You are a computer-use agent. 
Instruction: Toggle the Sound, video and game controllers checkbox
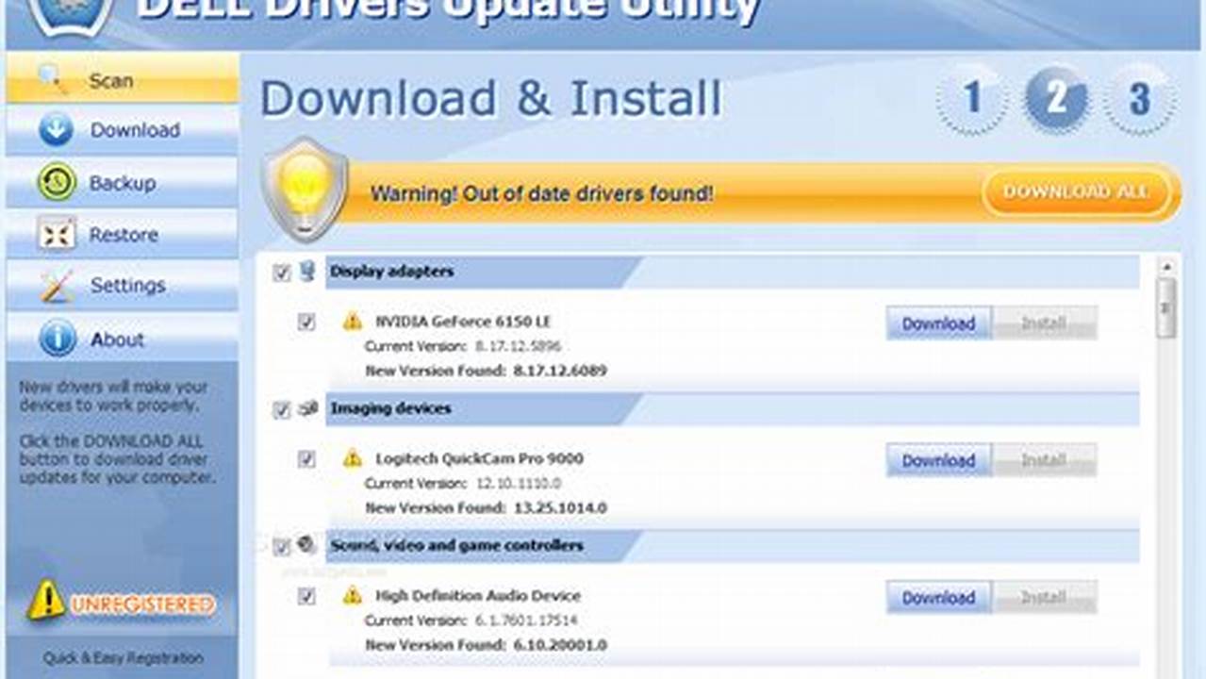tap(281, 545)
